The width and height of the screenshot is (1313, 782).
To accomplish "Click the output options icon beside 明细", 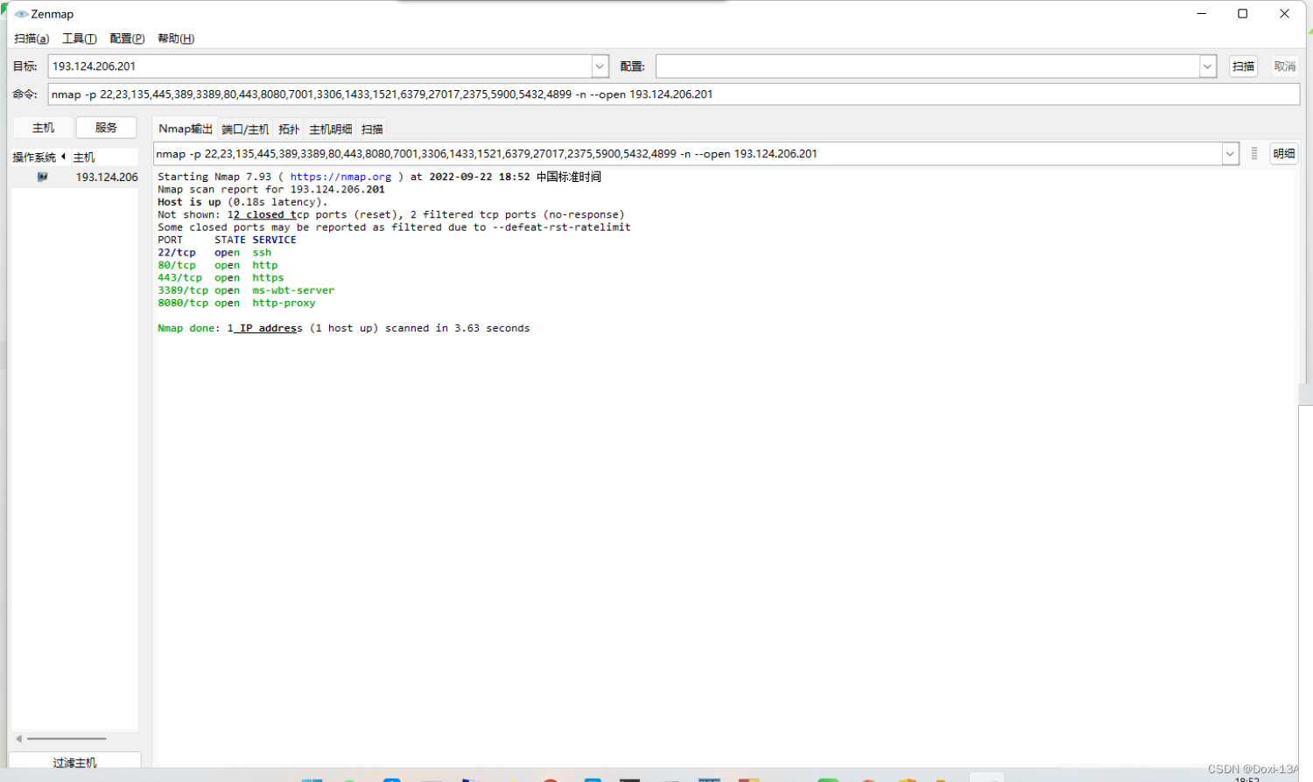I will 1254,153.
